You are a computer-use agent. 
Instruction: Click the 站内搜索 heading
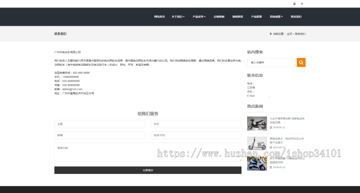click(x=255, y=52)
